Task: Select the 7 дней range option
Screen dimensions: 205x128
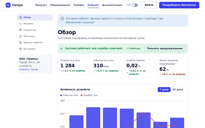Action: 164,90
